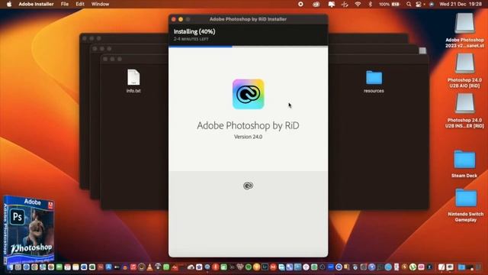This screenshot has width=488, height=275.
Task: Select the Steam Deck folder
Action: [464, 160]
